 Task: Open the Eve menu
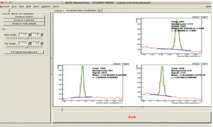click(14, 6)
